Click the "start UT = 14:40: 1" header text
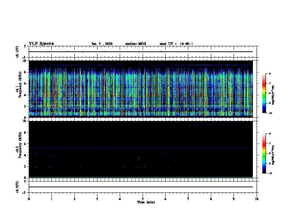The image size is (289, 223). coord(176,44)
